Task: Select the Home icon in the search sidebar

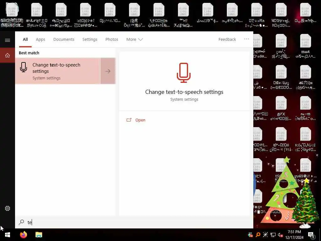Action: point(8,55)
